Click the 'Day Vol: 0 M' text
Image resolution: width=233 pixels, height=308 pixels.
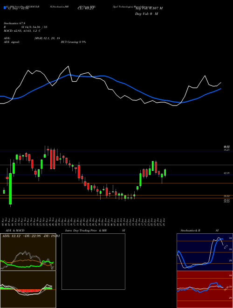[146, 14]
